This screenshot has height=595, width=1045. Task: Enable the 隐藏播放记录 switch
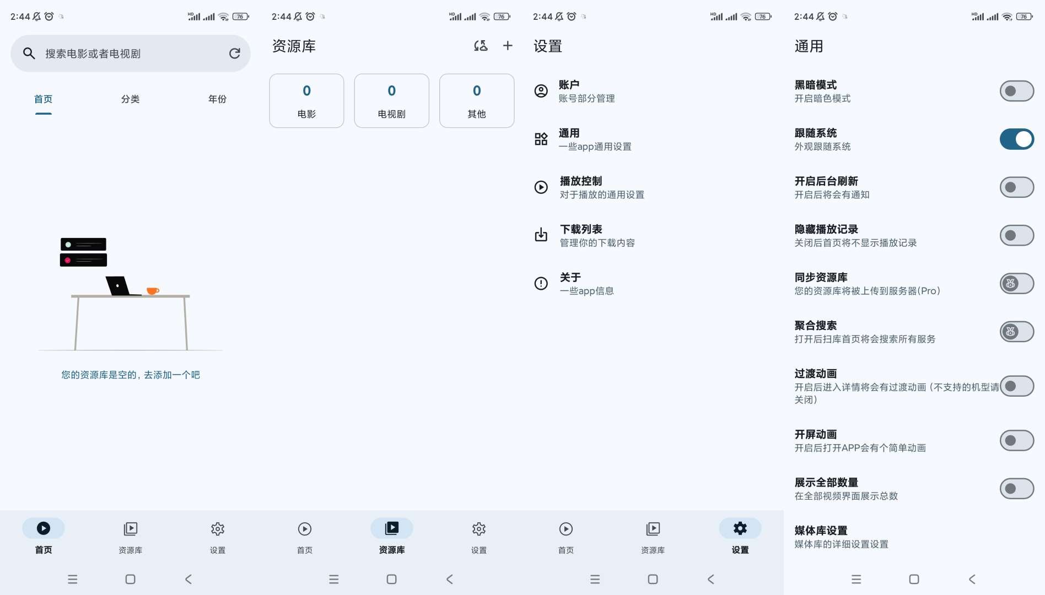click(1016, 235)
